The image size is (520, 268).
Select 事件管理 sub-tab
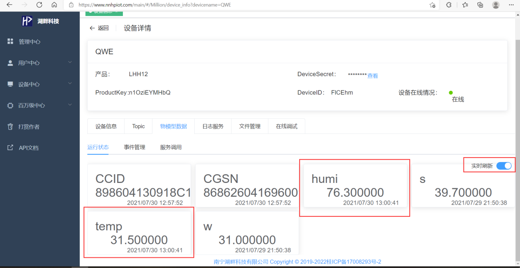coord(134,147)
